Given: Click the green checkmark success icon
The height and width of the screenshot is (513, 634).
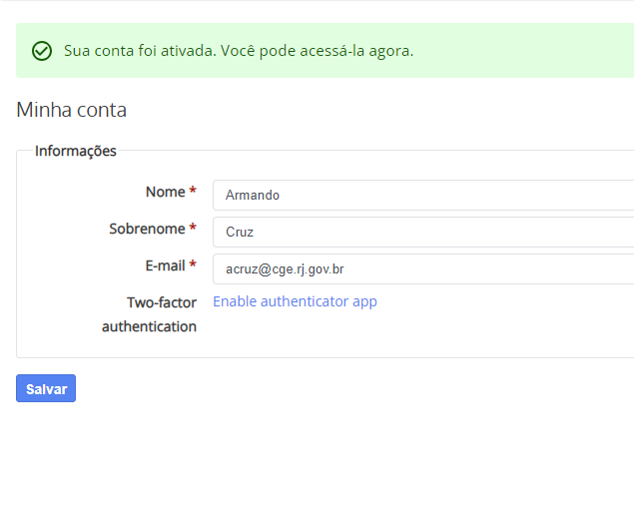Looking at the screenshot, I should click(x=42, y=51).
